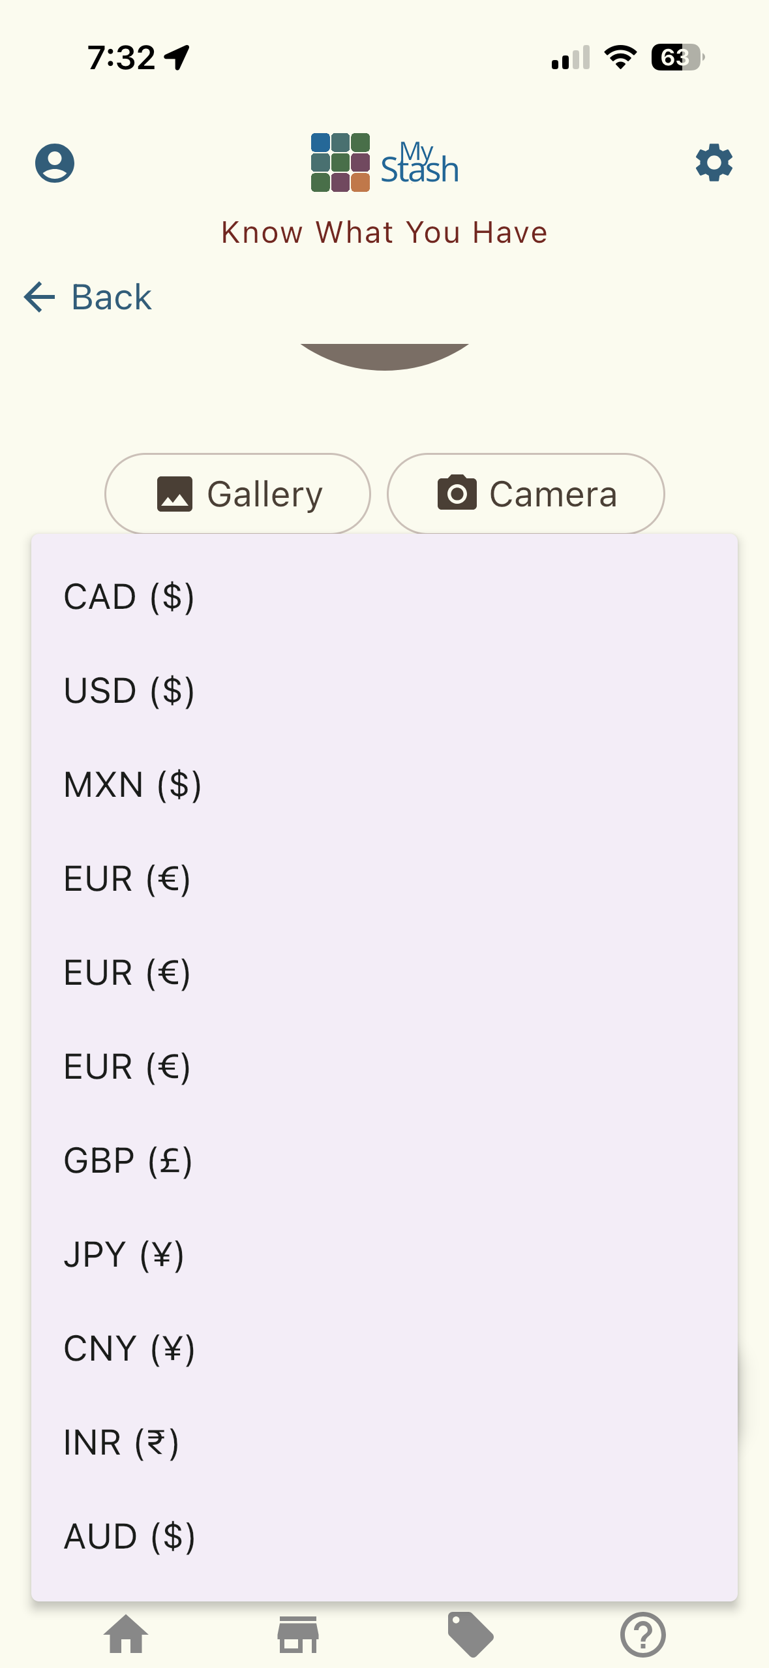Choose MXN ($) from currency list

132,785
